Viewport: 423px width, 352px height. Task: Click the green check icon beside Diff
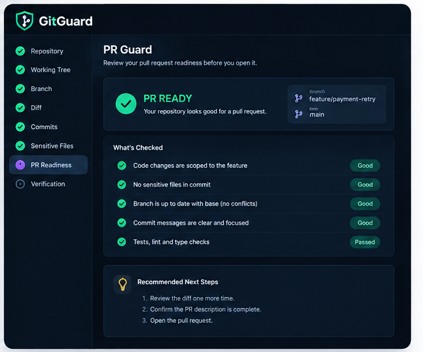click(20, 108)
